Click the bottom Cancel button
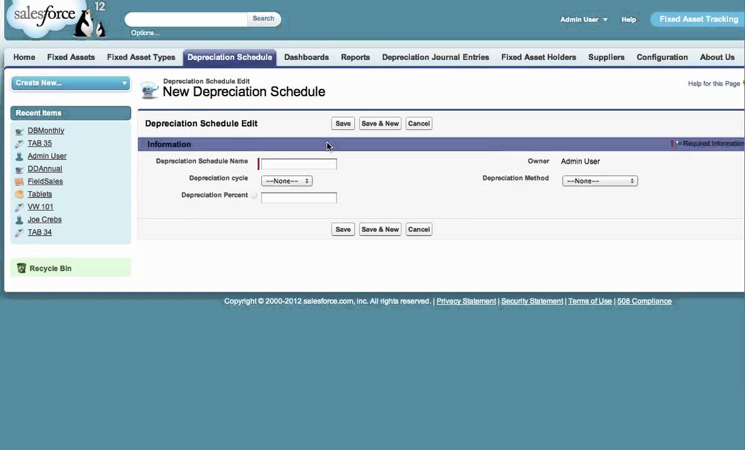Screen dimensions: 745x450 [419, 229]
